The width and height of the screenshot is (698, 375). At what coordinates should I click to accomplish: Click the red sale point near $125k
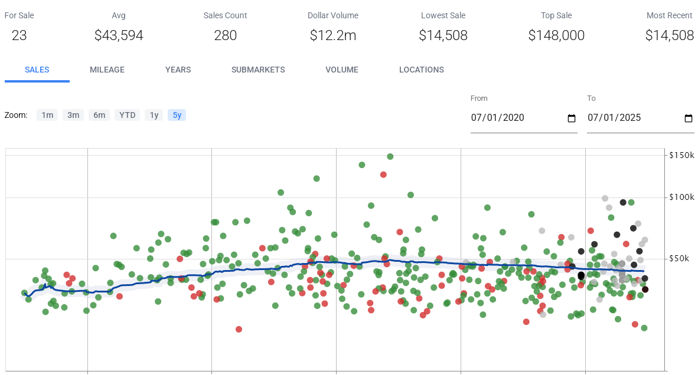pos(383,175)
